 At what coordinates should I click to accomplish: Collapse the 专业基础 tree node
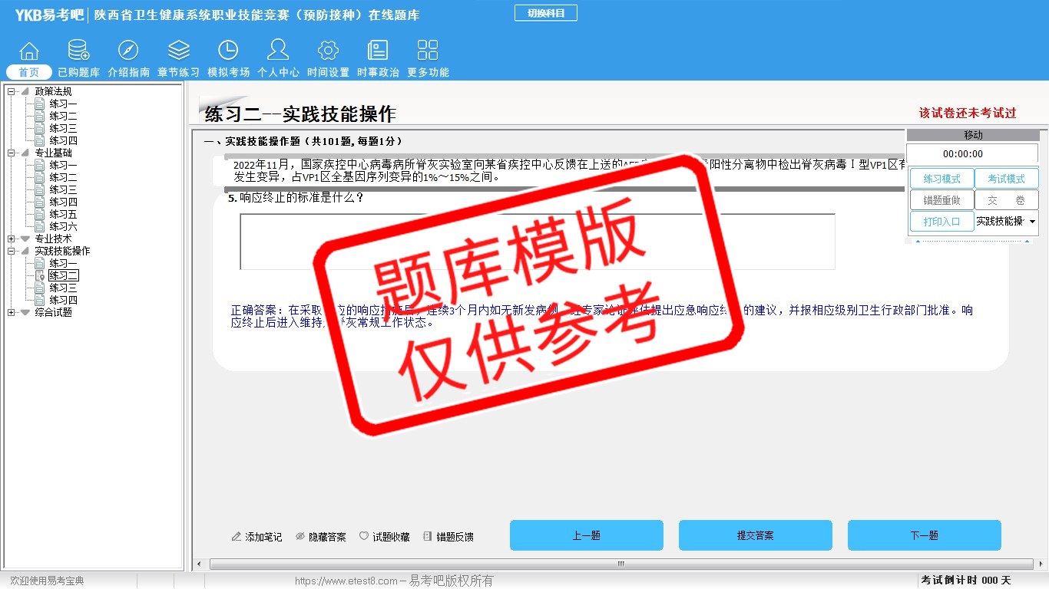click(11, 153)
